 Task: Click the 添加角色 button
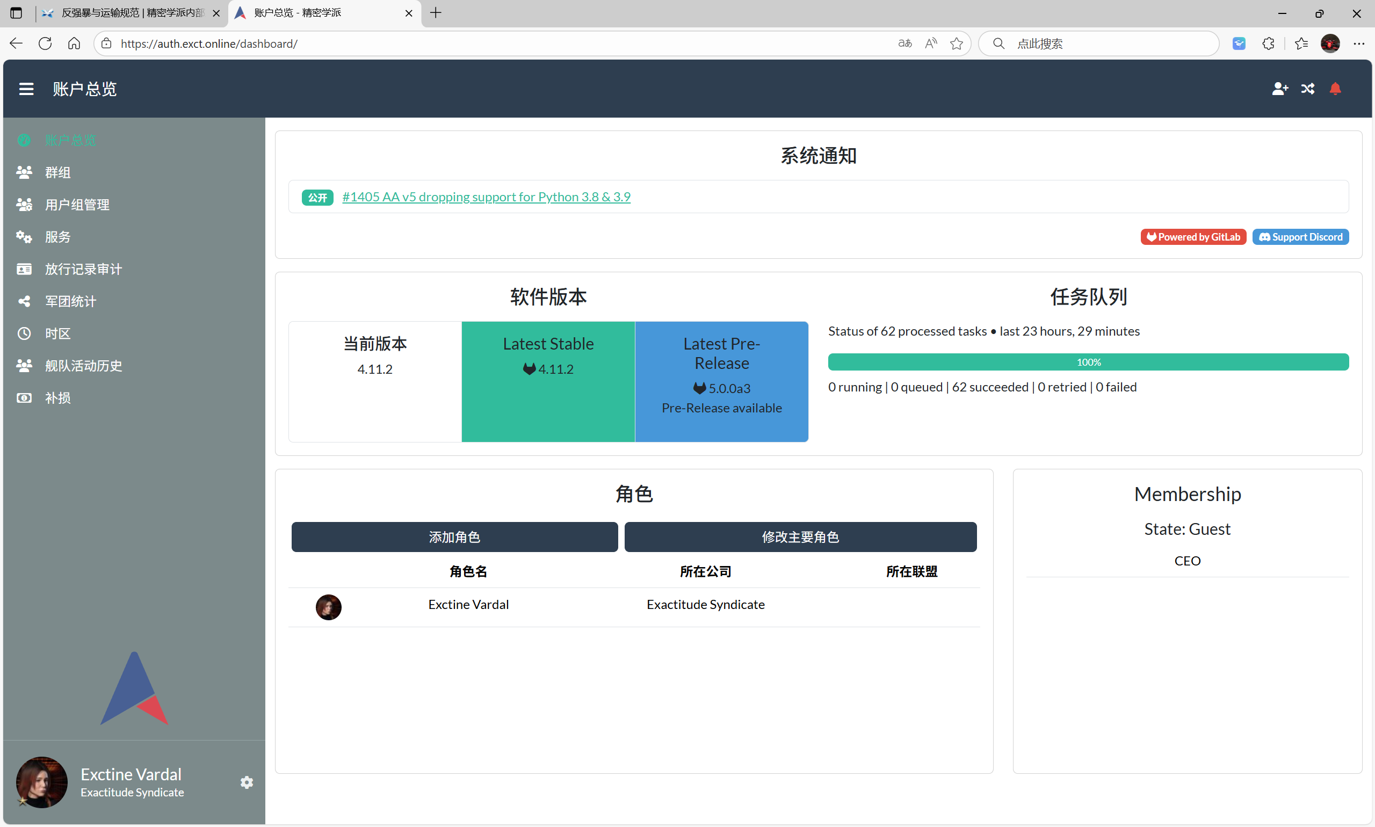pyautogui.click(x=454, y=536)
